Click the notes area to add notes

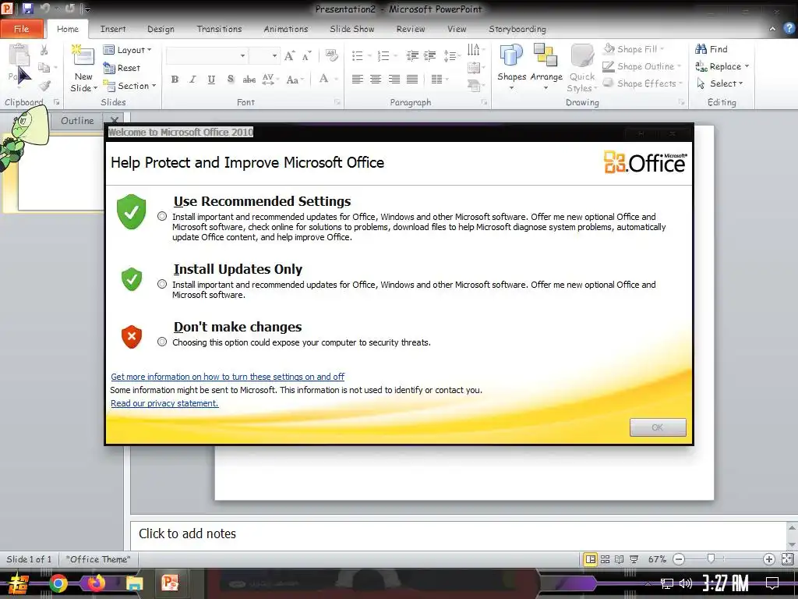pyautogui.click(x=458, y=534)
